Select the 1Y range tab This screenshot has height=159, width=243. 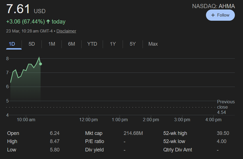coord(113,44)
